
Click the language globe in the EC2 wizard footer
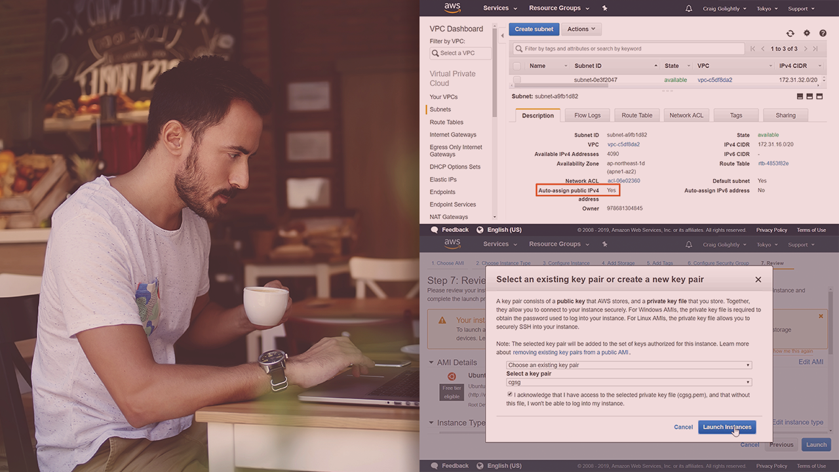click(x=480, y=466)
